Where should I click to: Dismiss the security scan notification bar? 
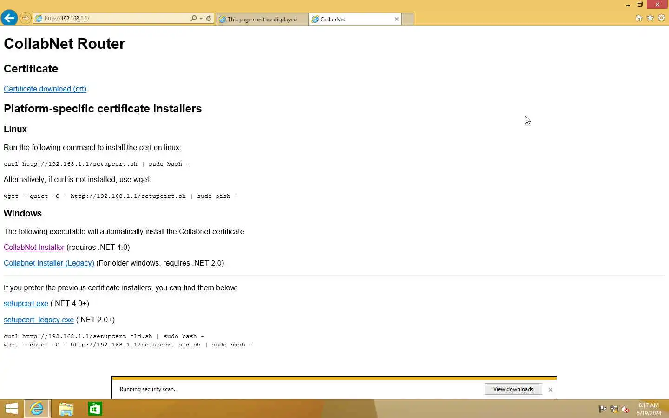[551, 390]
